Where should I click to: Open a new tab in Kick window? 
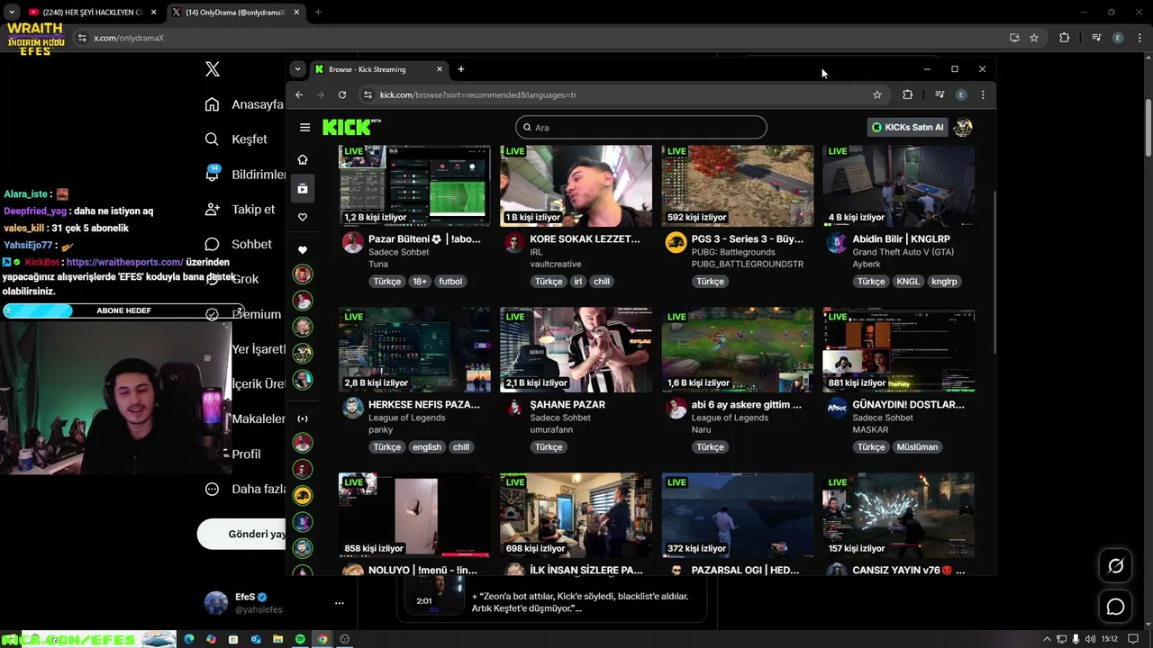click(461, 69)
